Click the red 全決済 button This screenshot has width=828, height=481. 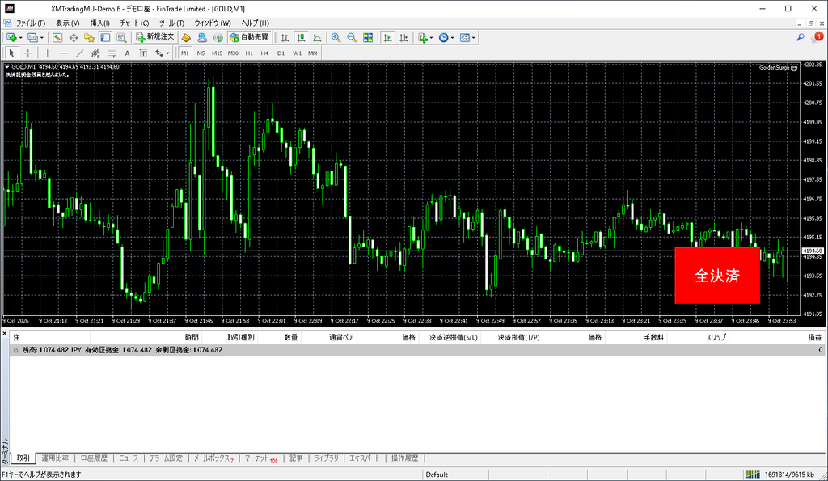(x=717, y=275)
